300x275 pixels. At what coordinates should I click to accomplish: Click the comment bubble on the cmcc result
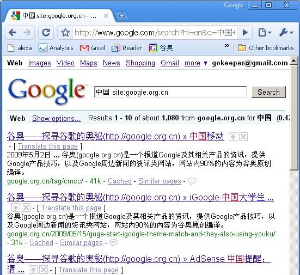point(192,181)
